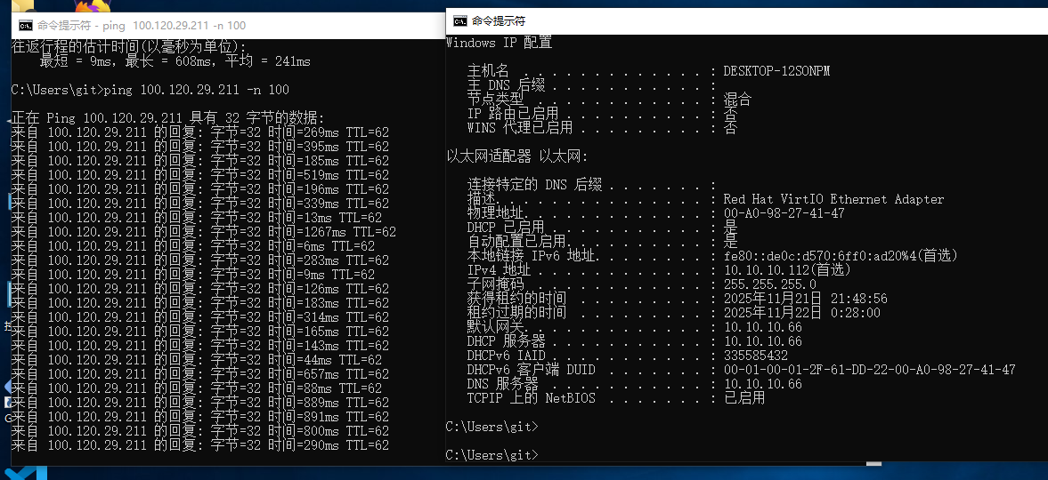Click the ping reply line showing 时间=891ms
The width and height of the screenshot is (1048, 480).
(199, 417)
